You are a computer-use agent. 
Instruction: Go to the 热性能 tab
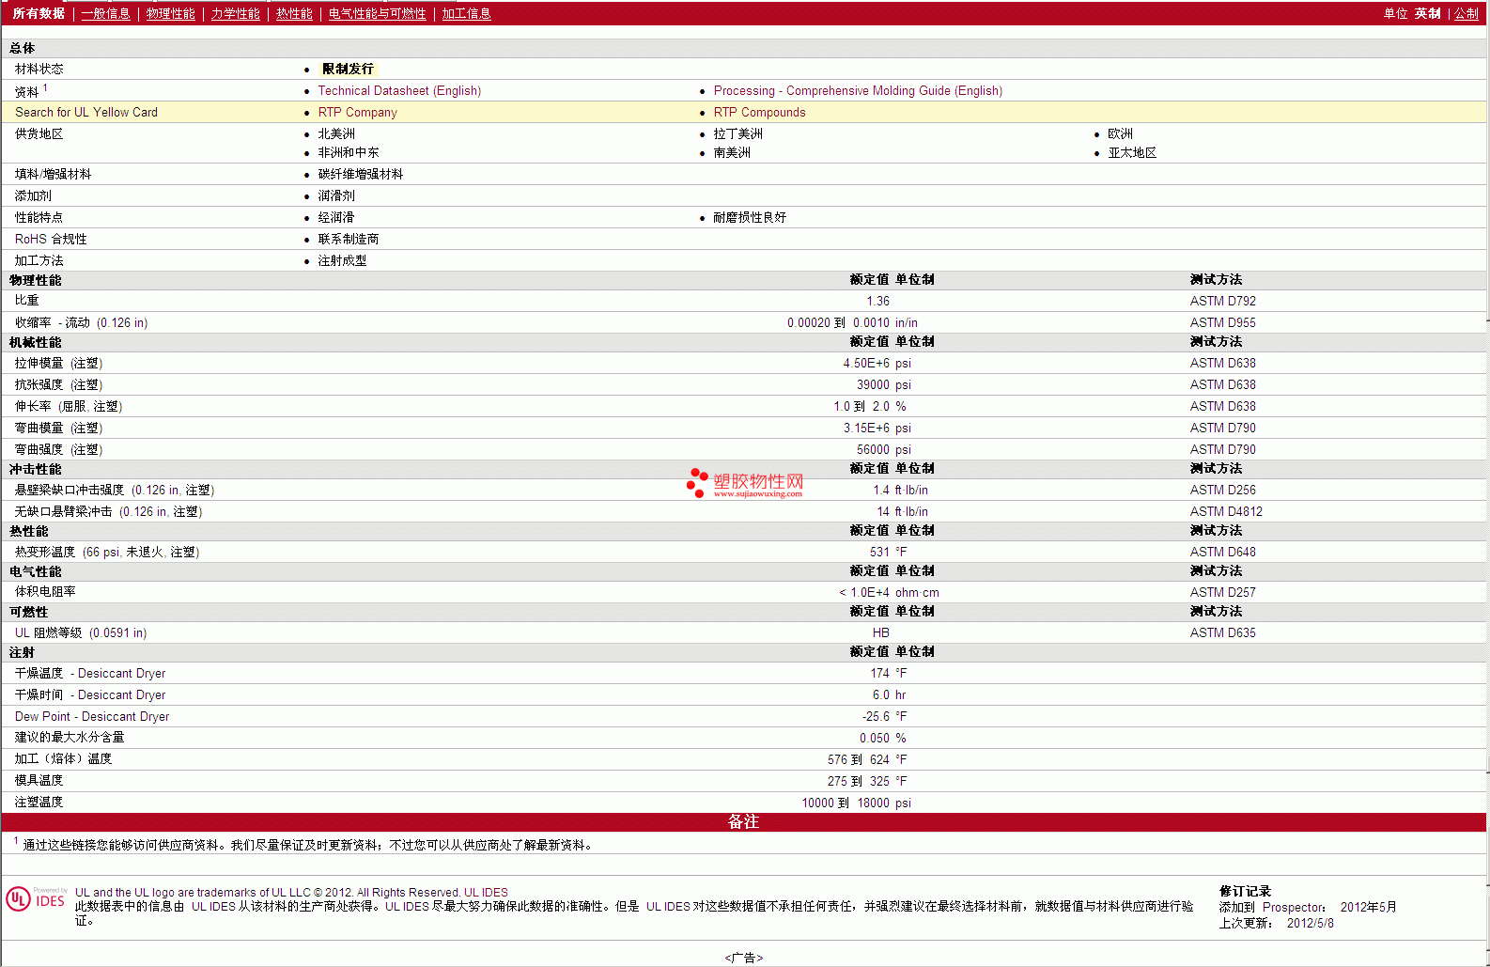coord(294,13)
